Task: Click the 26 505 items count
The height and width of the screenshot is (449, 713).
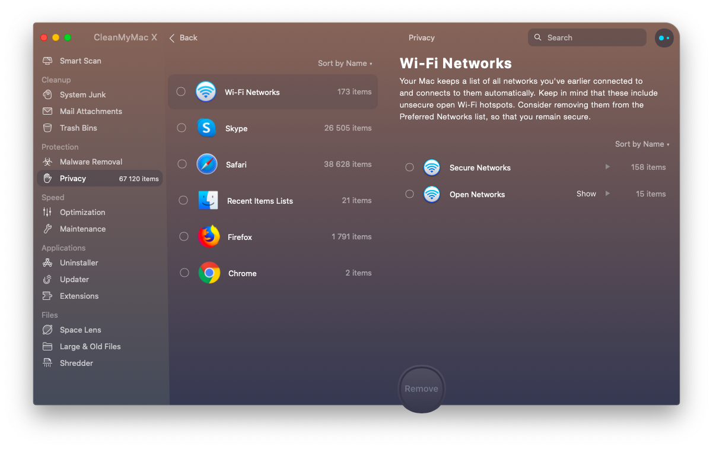Action: [x=348, y=128]
